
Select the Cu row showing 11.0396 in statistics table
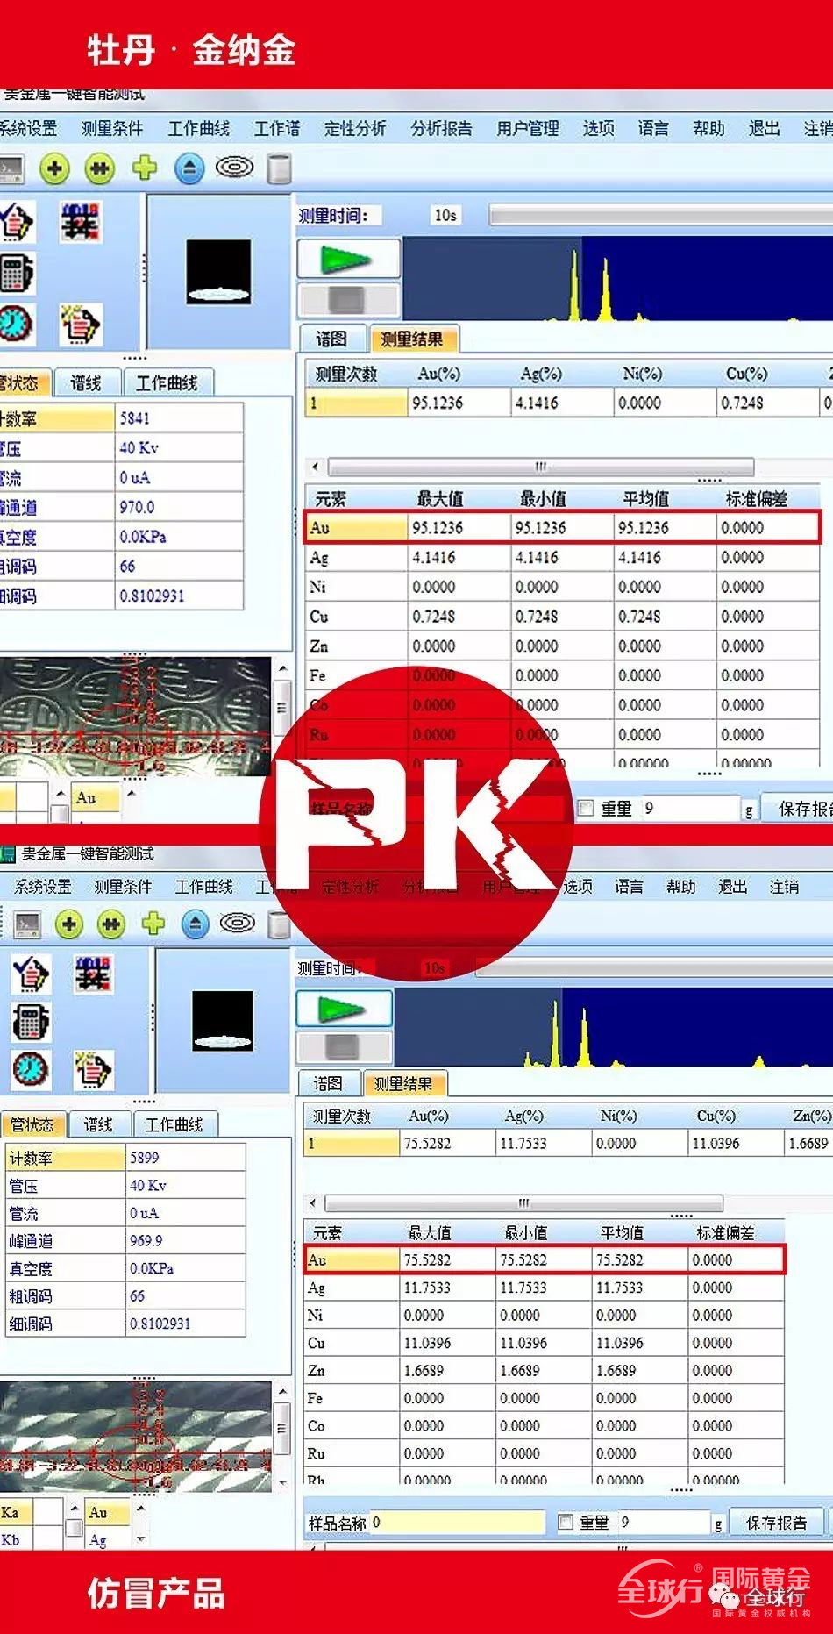click(544, 1343)
